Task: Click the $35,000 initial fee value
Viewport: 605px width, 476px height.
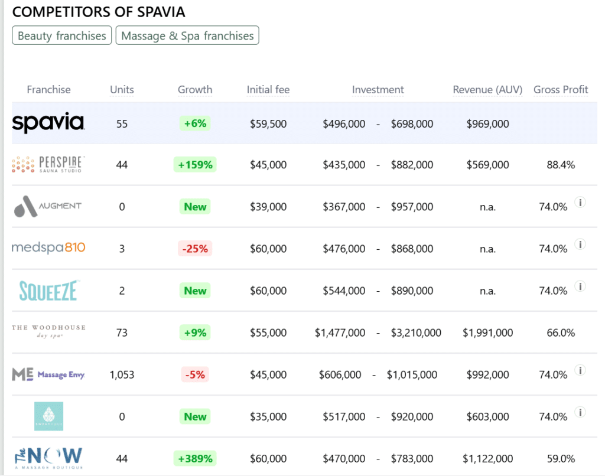Action: pyautogui.click(x=268, y=417)
